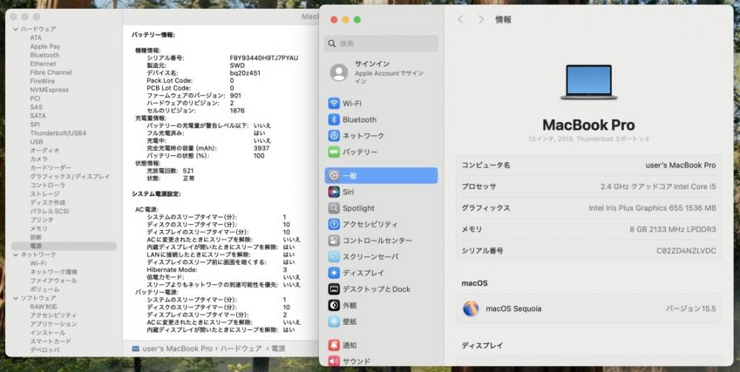
Task: Open the Wi-Fi settings icon
Action: tap(334, 104)
